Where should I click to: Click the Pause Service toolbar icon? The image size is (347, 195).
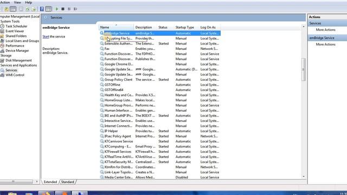pos(69,9)
